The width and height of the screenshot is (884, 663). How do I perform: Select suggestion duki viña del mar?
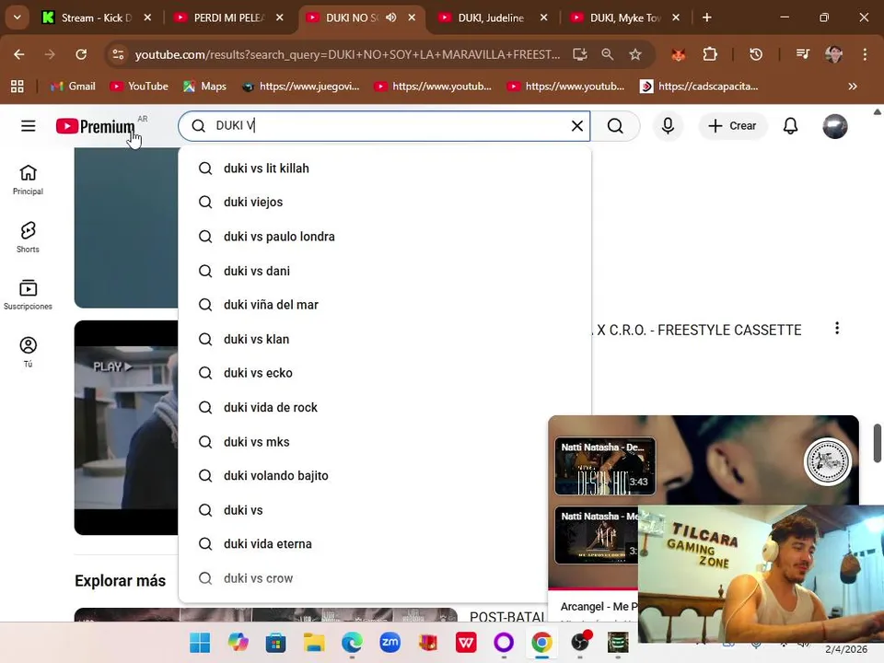385,305
